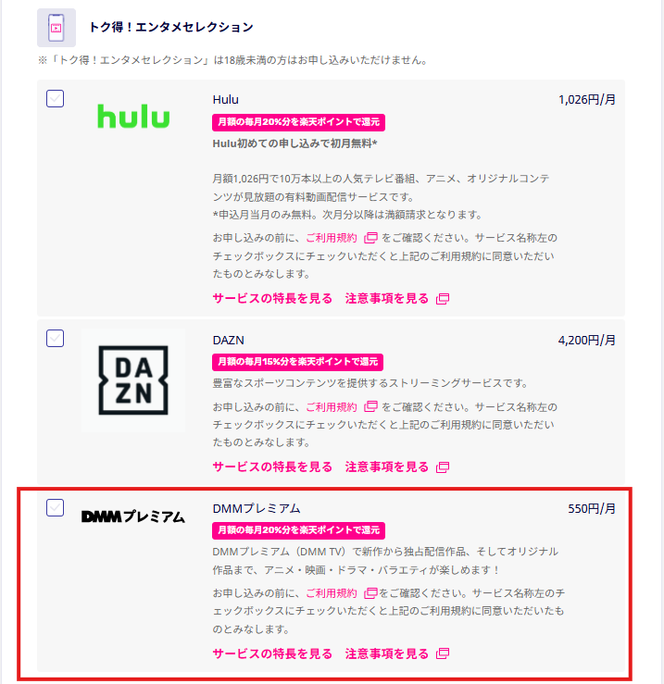The width and height of the screenshot is (664, 684).
Task: Click external-window icon after DAZN 注意事項を見る
Action: pyautogui.click(x=443, y=467)
